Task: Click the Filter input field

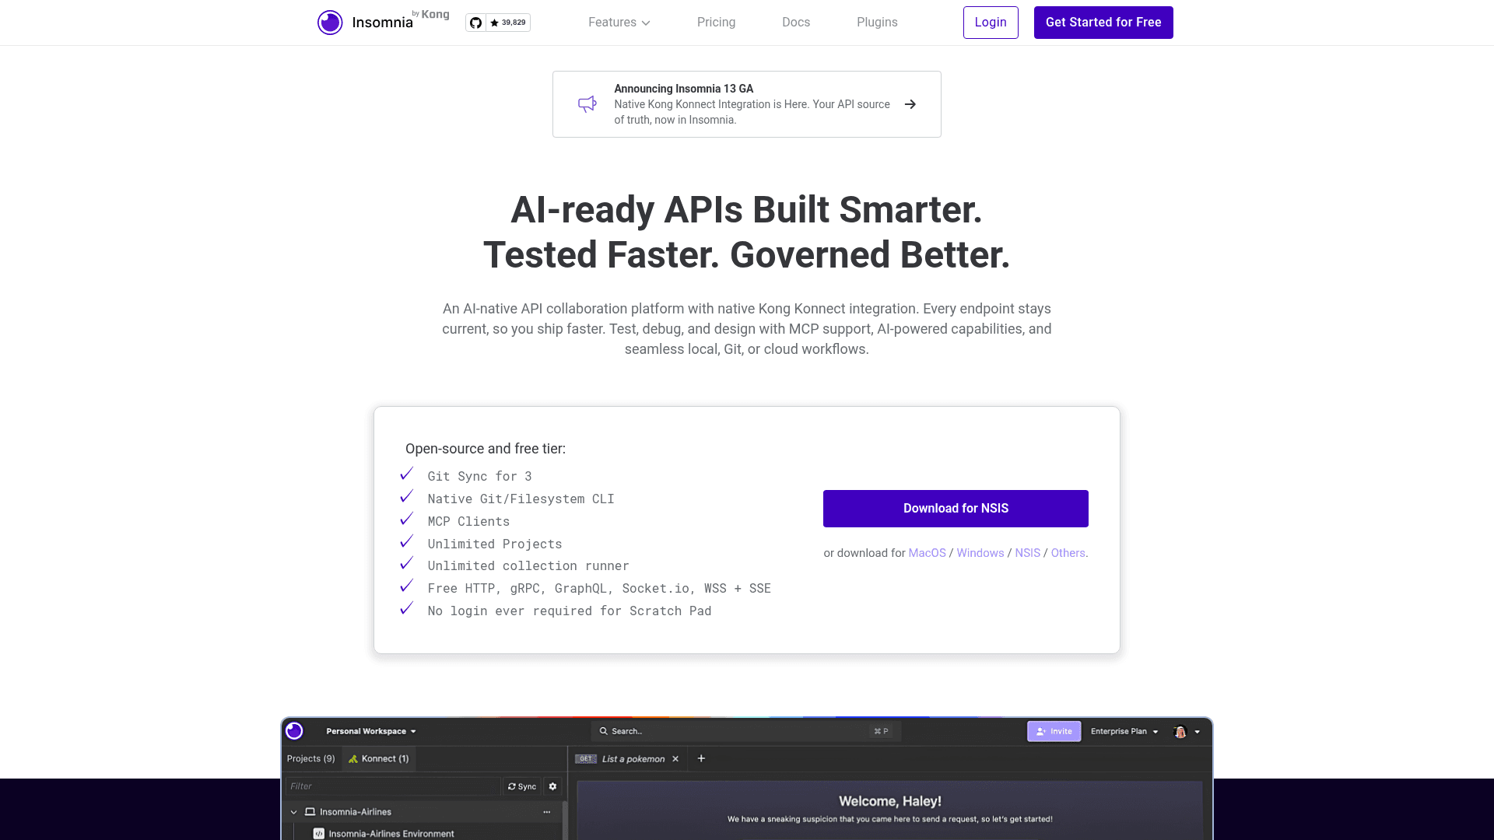Action: click(393, 786)
